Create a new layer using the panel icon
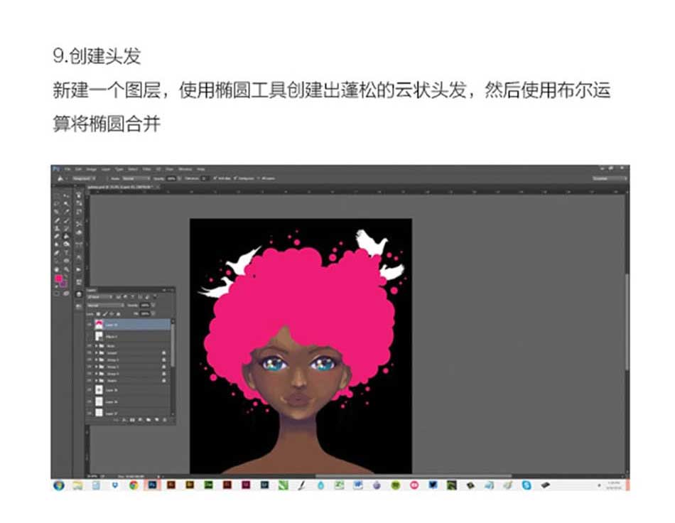 [x=157, y=419]
